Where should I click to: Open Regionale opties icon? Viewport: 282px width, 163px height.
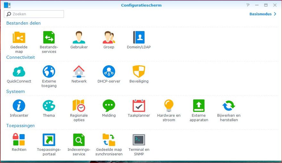[79, 106]
